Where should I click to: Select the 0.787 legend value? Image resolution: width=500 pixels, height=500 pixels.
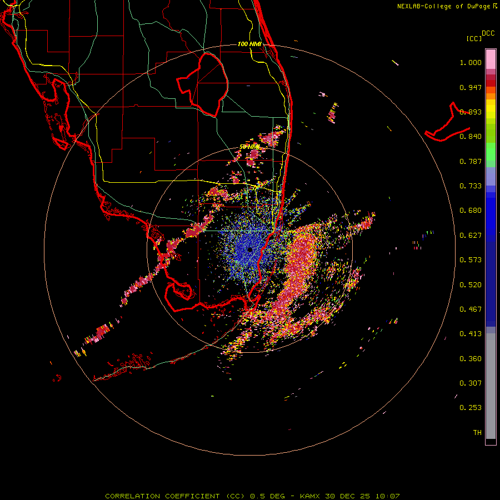(x=471, y=161)
